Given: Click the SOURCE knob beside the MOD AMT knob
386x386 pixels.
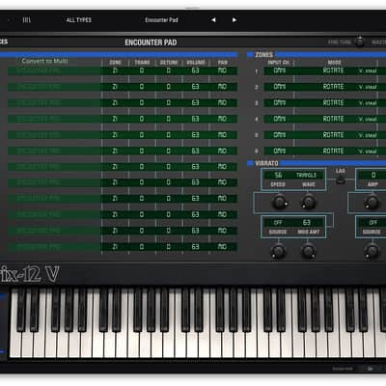Looking at the screenshot, I should pyautogui.click(x=278, y=251).
